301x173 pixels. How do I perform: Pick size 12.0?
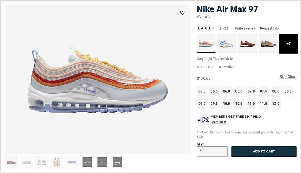[276, 104]
